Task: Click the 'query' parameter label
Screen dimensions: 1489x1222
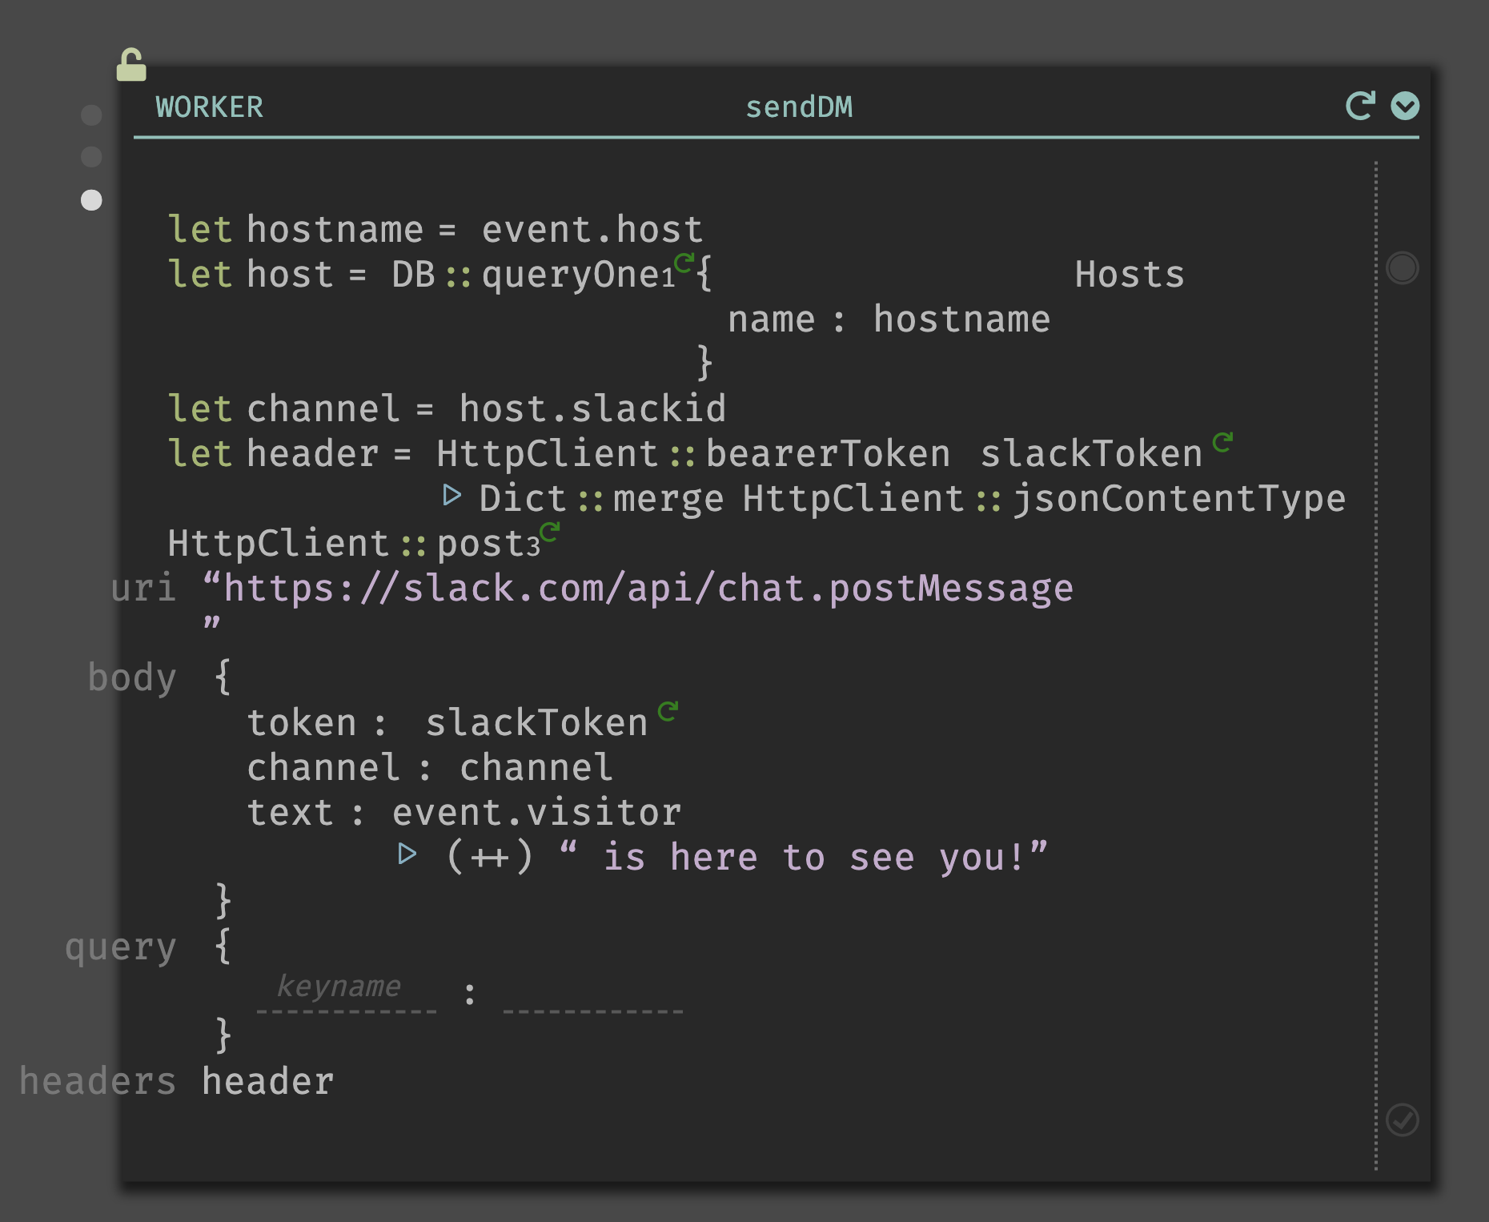Action: tap(121, 947)
